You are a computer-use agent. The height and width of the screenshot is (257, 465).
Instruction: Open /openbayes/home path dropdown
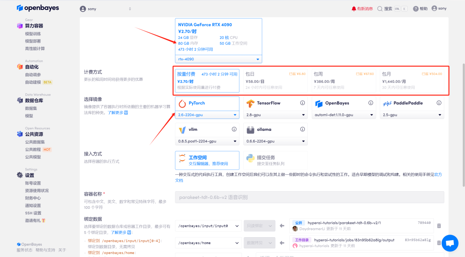(x=208, y=243)
